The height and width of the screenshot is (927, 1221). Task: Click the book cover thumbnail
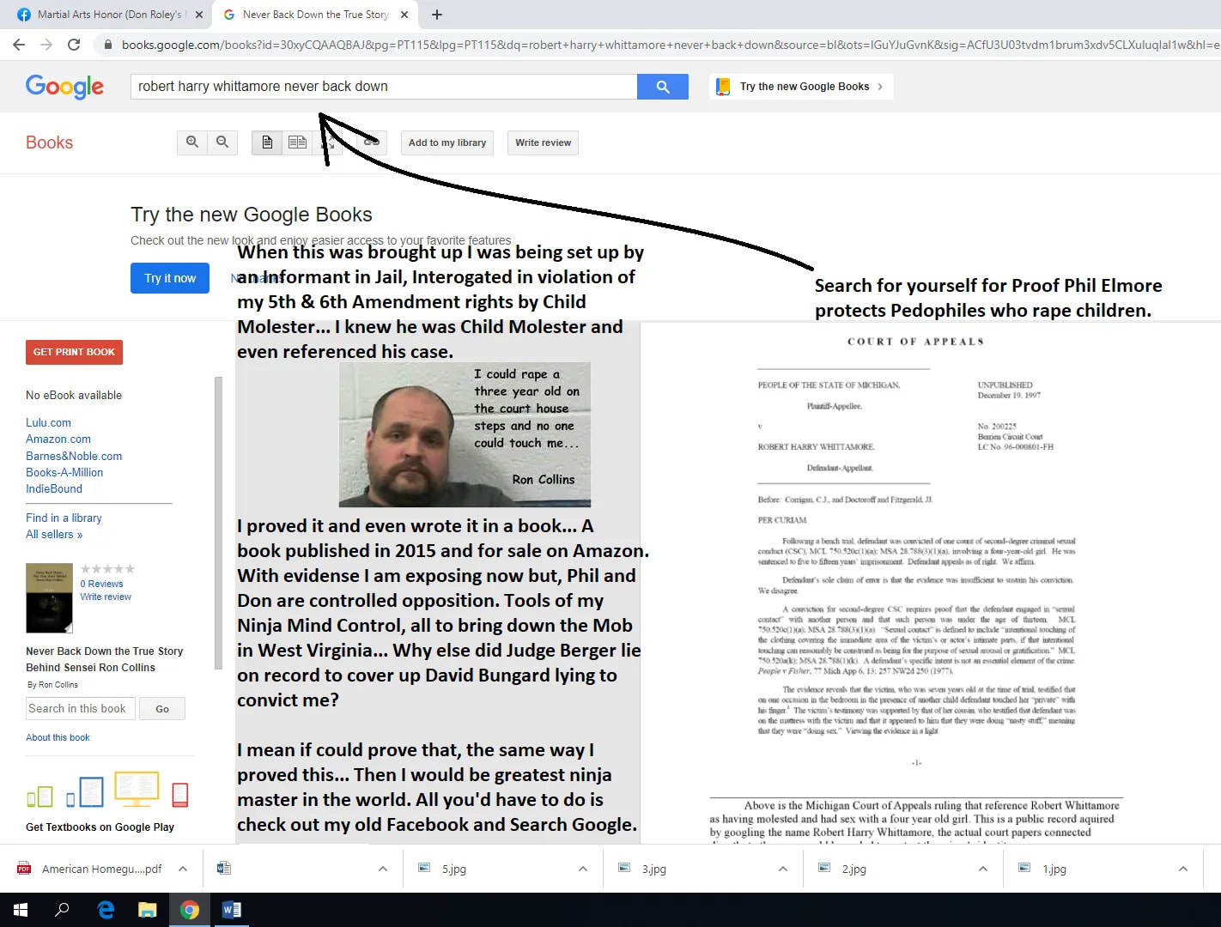tap(49, 598)
